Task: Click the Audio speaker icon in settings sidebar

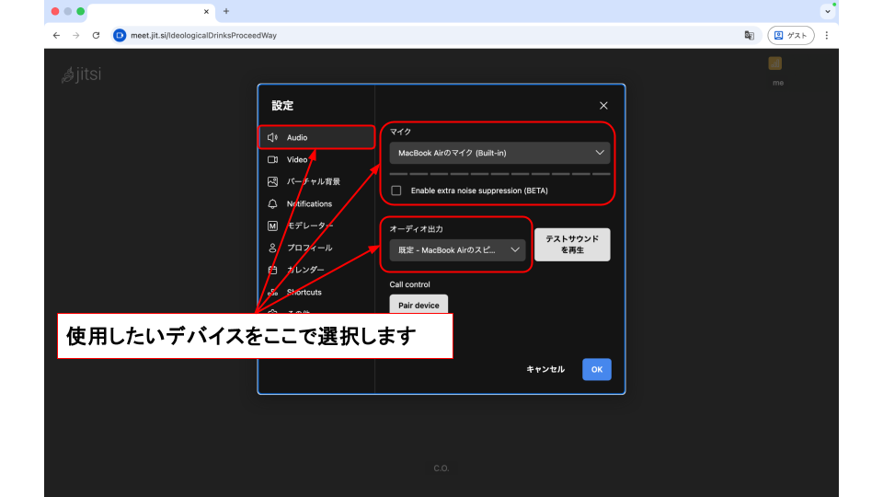Action: (272, 137)
